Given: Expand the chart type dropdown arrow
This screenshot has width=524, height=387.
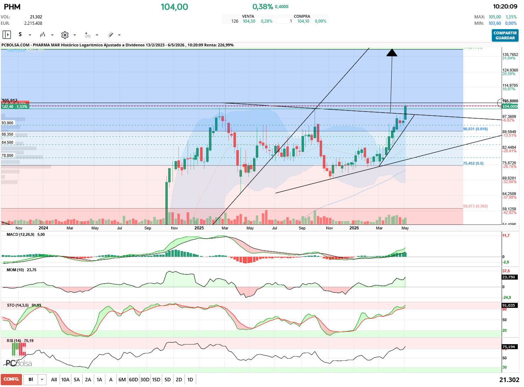Looking at the screenshot, I should point(52,35).
